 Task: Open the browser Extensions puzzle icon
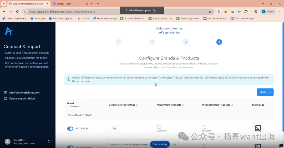[x=246, y=12]
